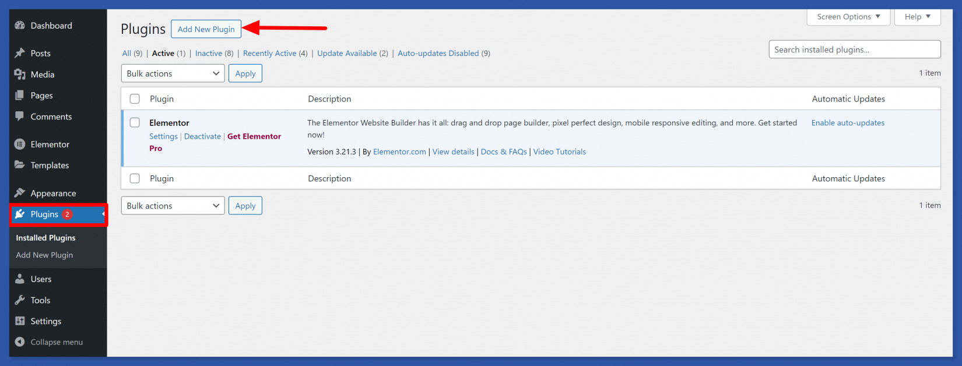The width and height of the screenshot is (962, 366).
Task: Click the Add New Plugin button
Action: point(206,29)
